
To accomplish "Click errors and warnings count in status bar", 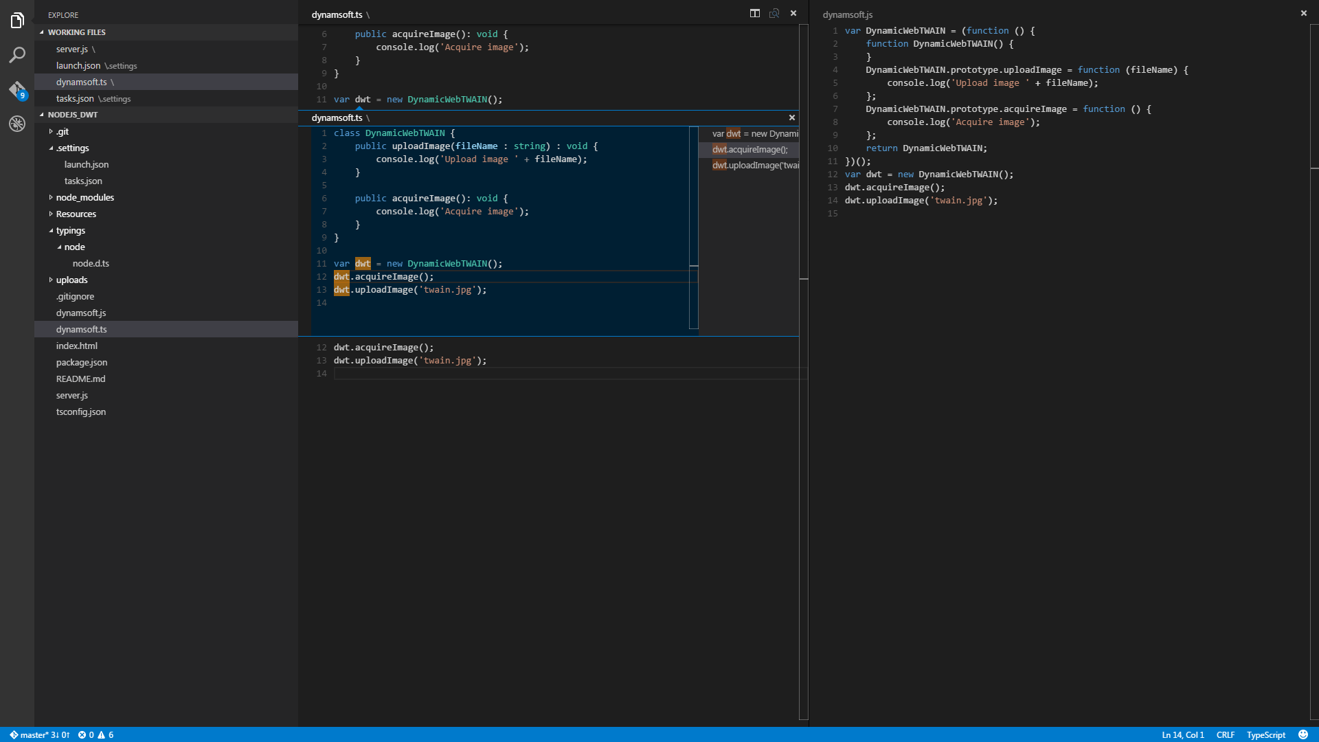I will click(x=96, y=734).
